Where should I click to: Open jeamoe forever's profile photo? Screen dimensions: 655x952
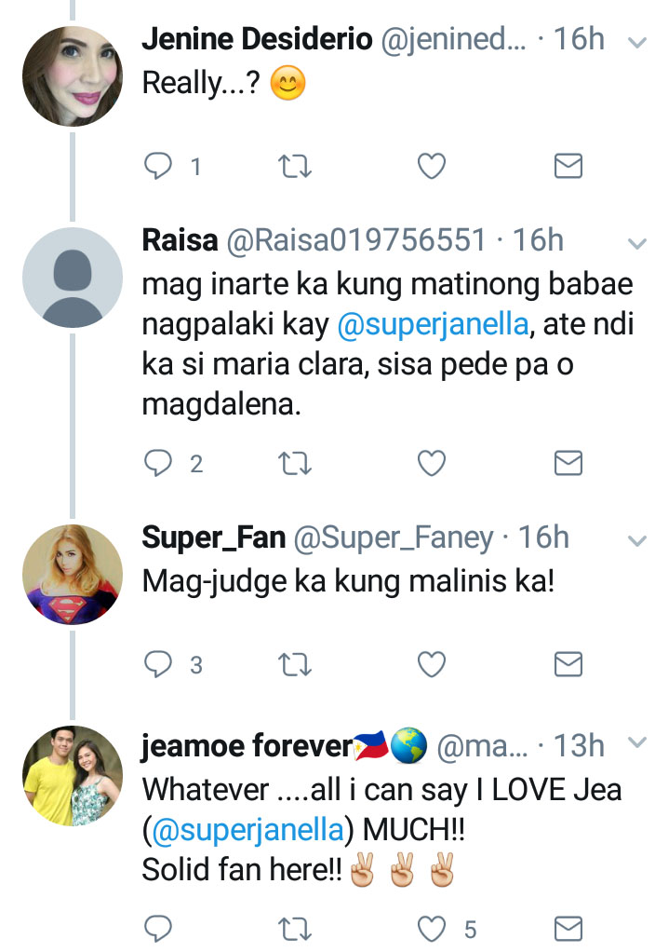point(73,776)
